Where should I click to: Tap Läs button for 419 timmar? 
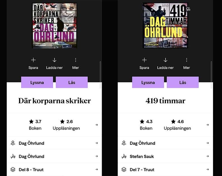point(183,82)
